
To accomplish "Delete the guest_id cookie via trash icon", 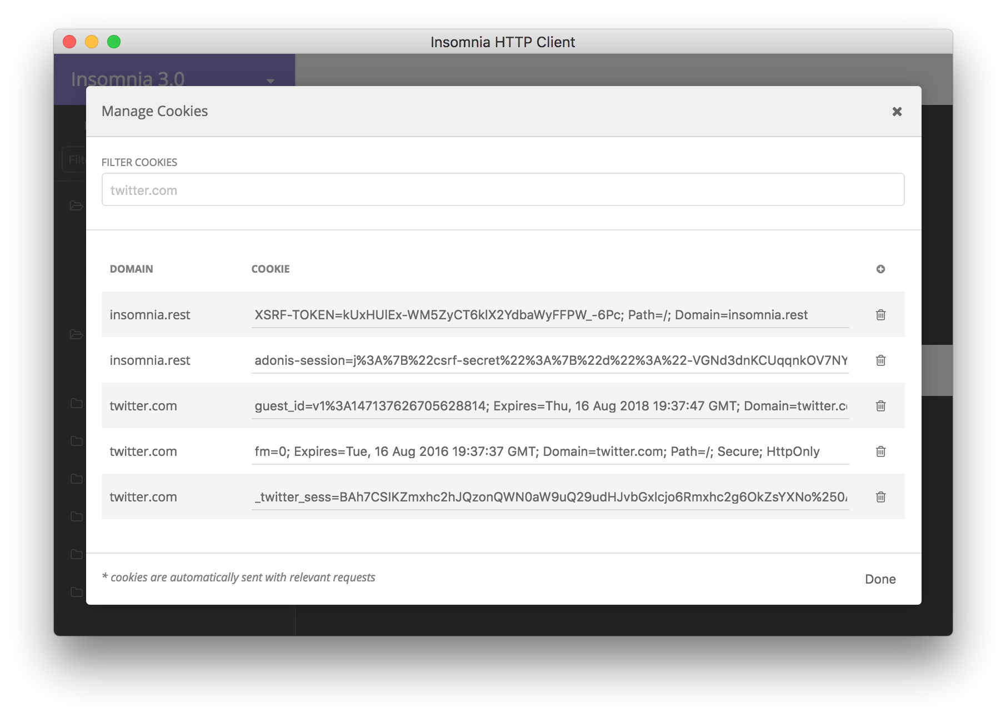I will (x=880, y=406).
